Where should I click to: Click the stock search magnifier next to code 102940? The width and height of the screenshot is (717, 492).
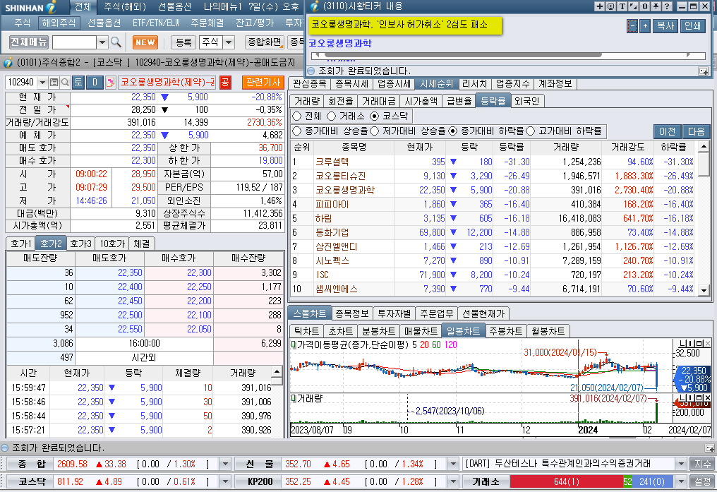click(65, 83)
